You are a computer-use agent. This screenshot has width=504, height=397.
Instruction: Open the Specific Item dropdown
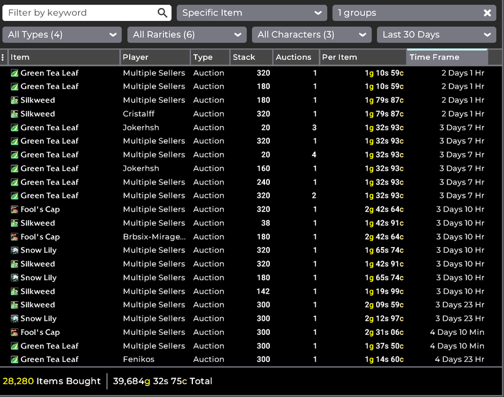(x=251, y=13)
